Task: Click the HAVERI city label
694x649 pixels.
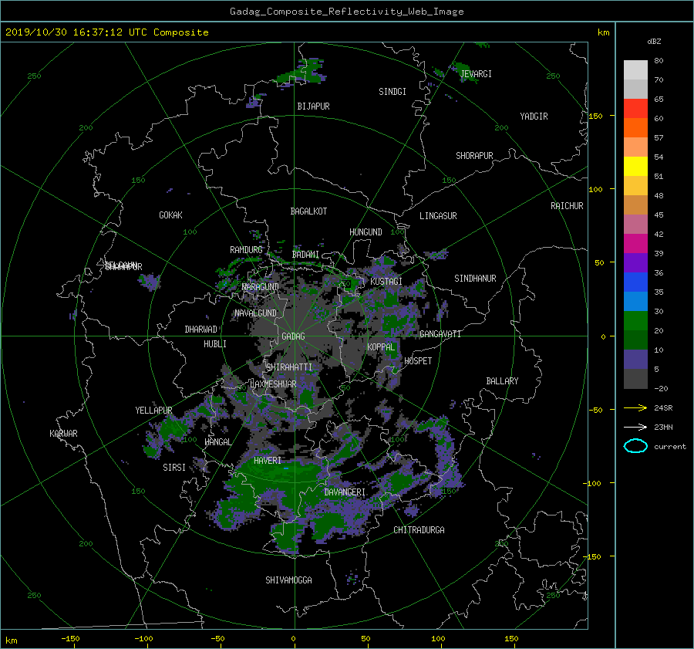Action: coord(268,461)
